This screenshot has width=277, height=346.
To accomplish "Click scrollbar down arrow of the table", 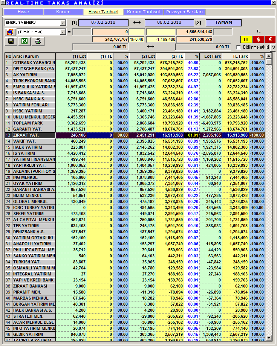I will pos(269,338).
